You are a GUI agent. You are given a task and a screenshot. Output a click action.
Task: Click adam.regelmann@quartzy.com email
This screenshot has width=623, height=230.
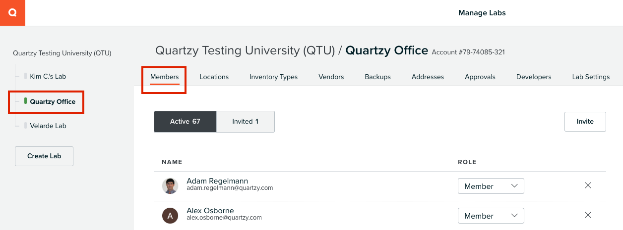pyautogui.click(x=230, y=188)
